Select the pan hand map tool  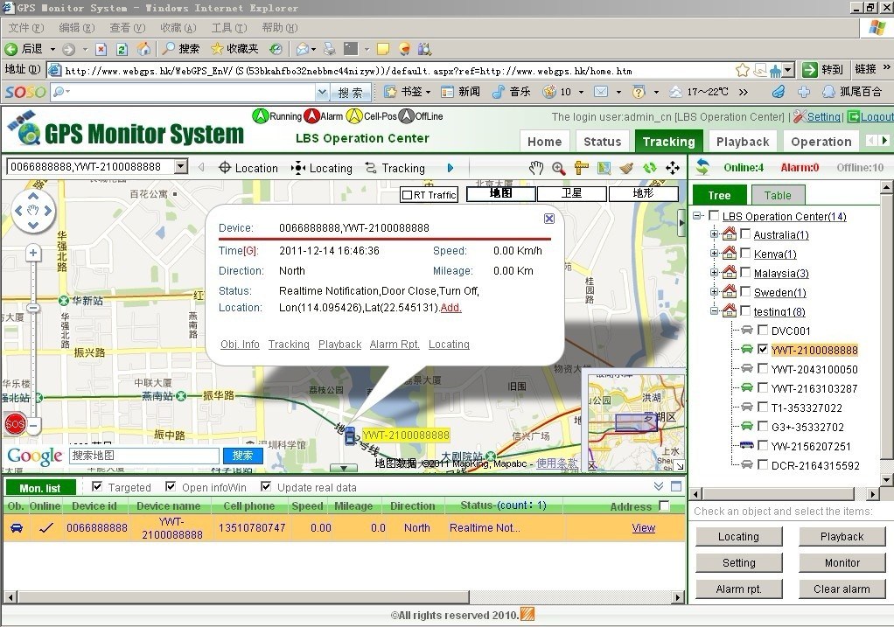[535, 168]
